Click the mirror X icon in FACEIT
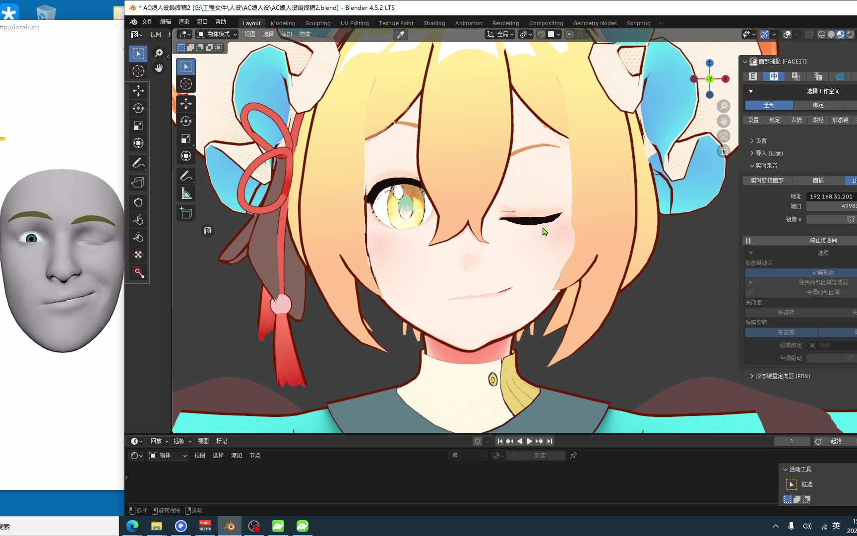The height and width of the screenshot is (536, 857). pyautogui.click(x=851, y=219)
